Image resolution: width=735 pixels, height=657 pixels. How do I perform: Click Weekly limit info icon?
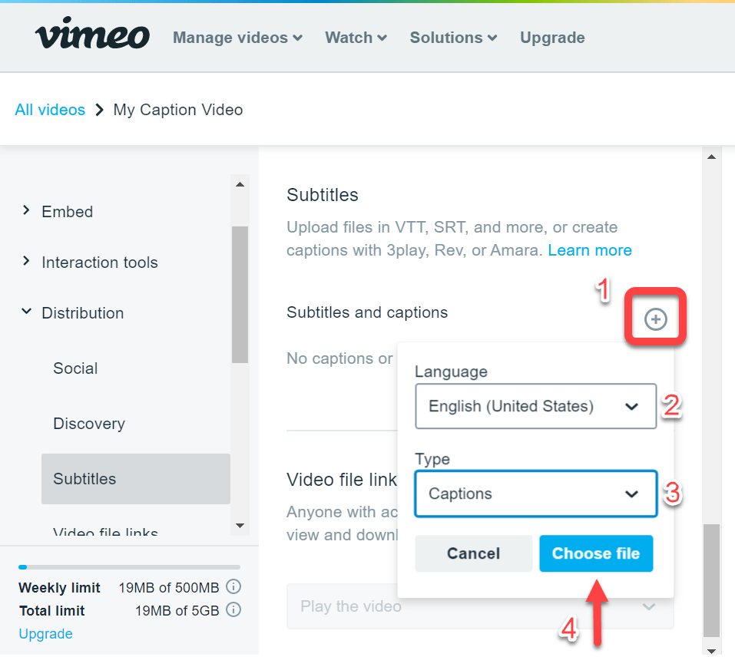[x=233, y=586]
